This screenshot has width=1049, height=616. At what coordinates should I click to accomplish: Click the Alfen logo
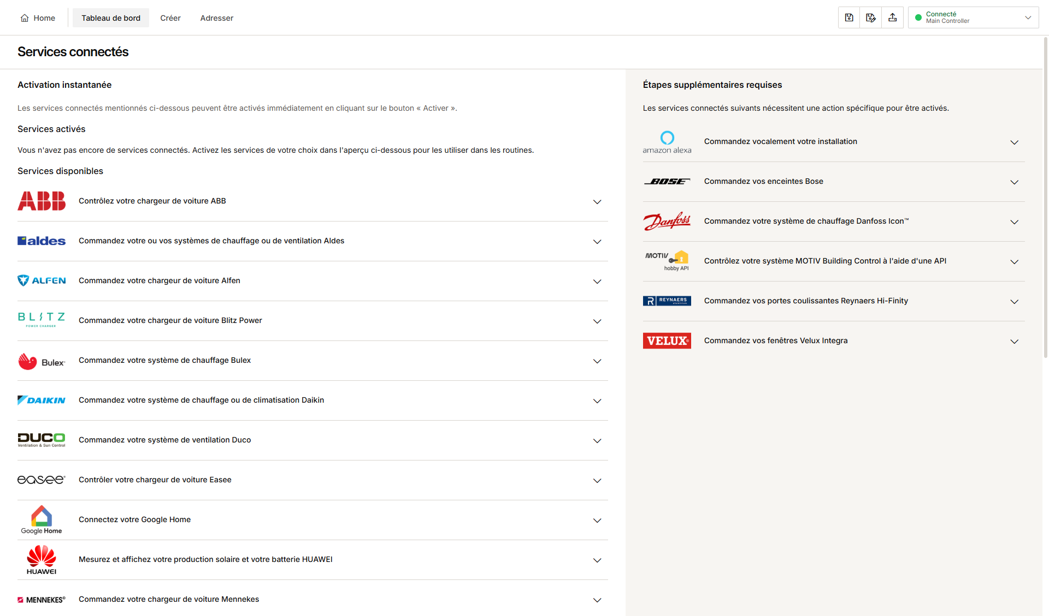pos(42,280)
